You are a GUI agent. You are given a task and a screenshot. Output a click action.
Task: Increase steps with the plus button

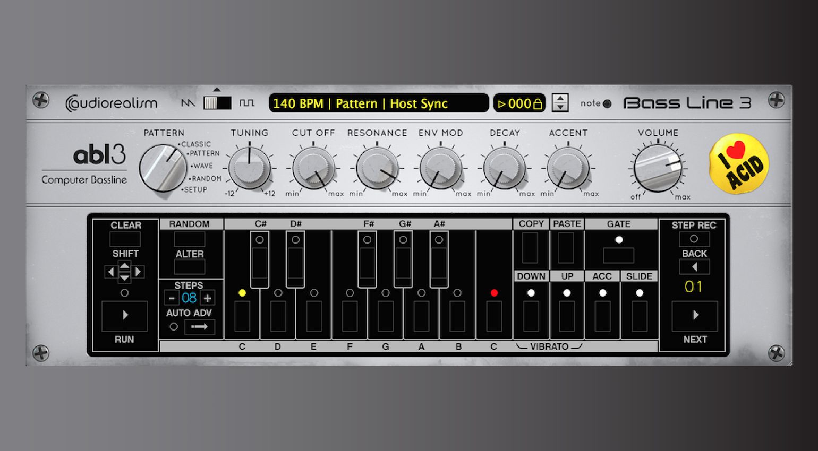208,298
